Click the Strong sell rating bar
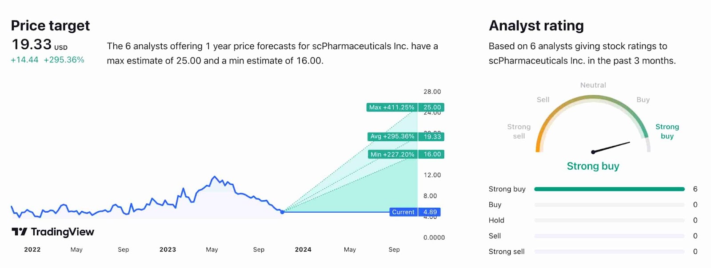The height and width of the screenshot is (268, 711). 609,252
